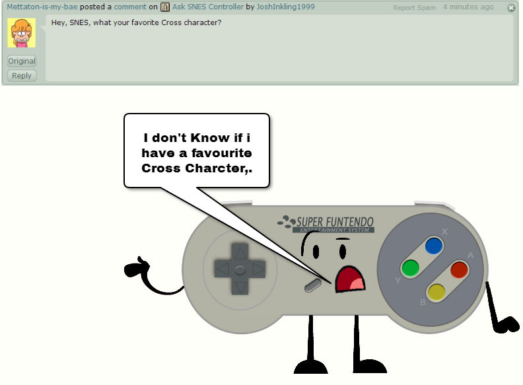Image resolution: width=523 pixels, height=385 pixels.
Task: Click the Original button
Action: (22, 61)
